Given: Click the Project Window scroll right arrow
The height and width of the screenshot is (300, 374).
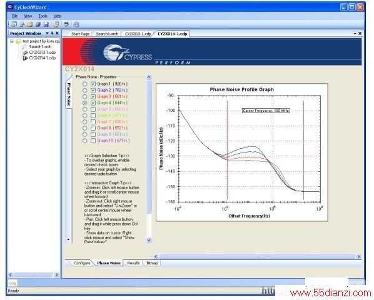Looking at the screenshot, I should point(56,275).
